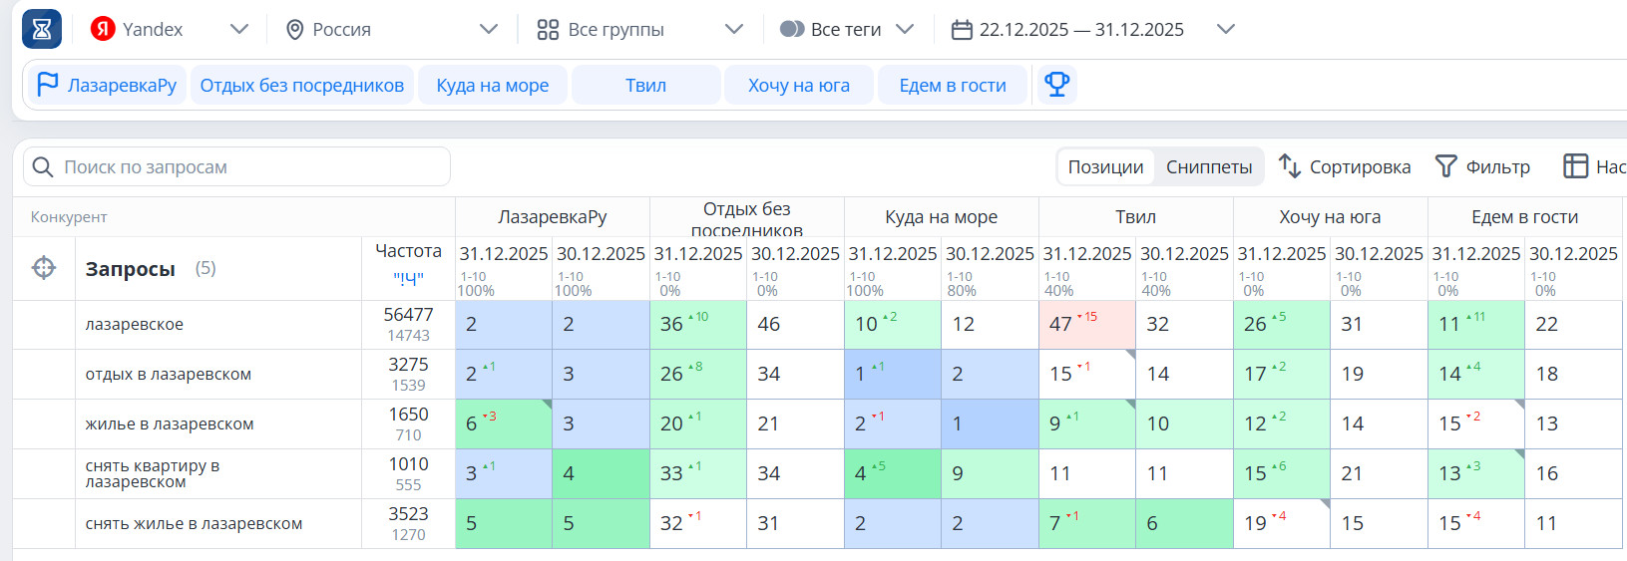
Task: Toggle the Все теги switch
Action: point(792,29)
